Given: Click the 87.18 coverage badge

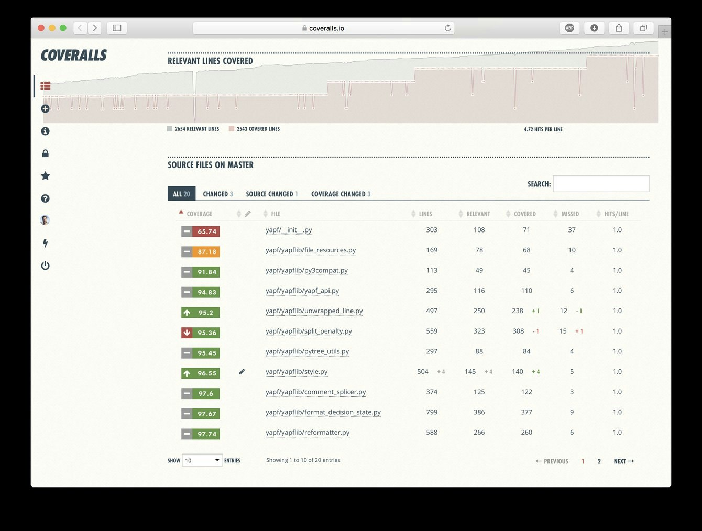Looking at the screenshot, I should pos(201,252).
